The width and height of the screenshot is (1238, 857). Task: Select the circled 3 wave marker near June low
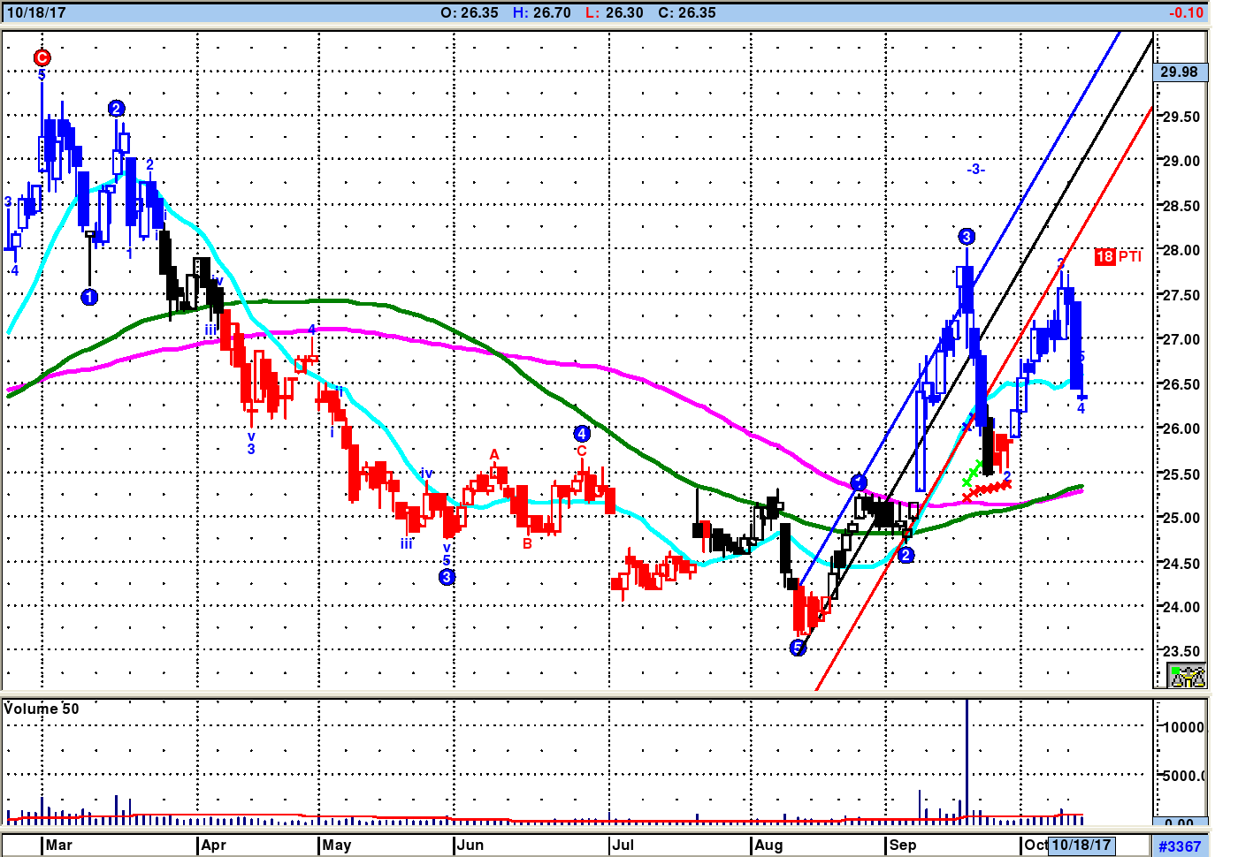coord(447,577)
